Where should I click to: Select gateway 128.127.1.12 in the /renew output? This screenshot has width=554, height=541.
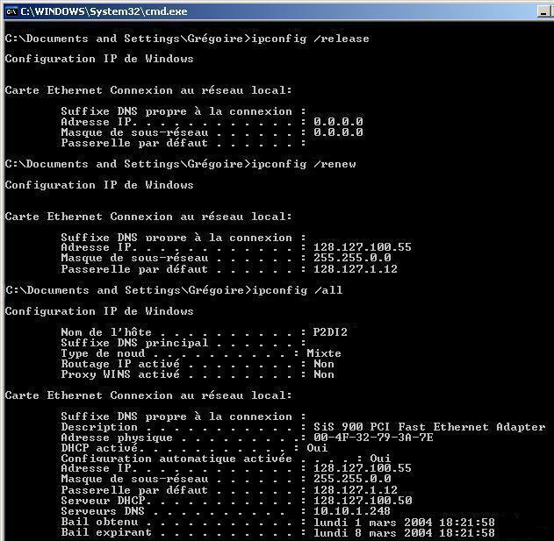[356, 269]
